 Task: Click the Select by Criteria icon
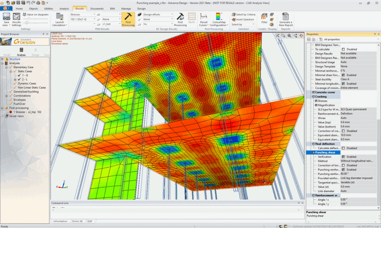(x=233, y=15)
